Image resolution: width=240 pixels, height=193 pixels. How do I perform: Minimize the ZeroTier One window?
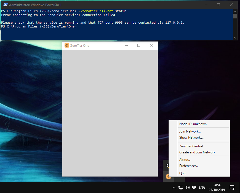click(x=126, y=45)
